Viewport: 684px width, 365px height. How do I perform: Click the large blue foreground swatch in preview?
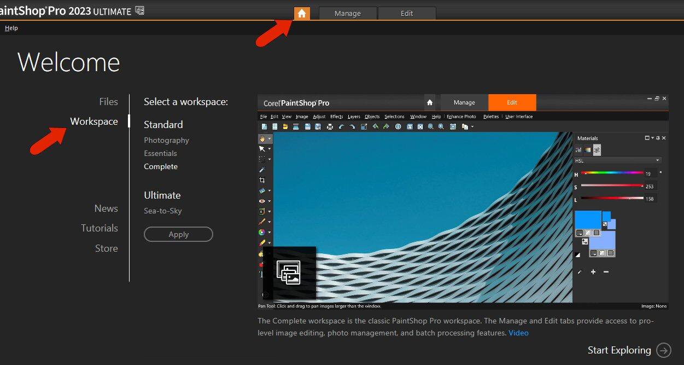tap(588, 221)
